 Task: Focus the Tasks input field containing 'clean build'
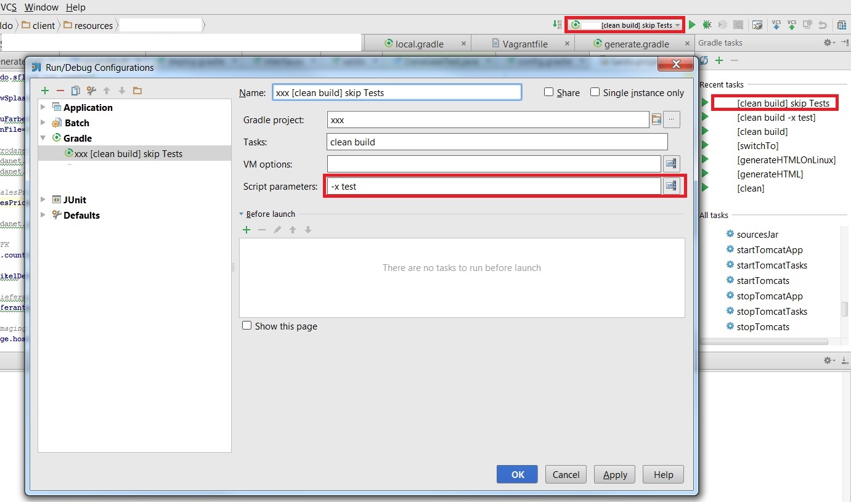(x=497, y=142)
